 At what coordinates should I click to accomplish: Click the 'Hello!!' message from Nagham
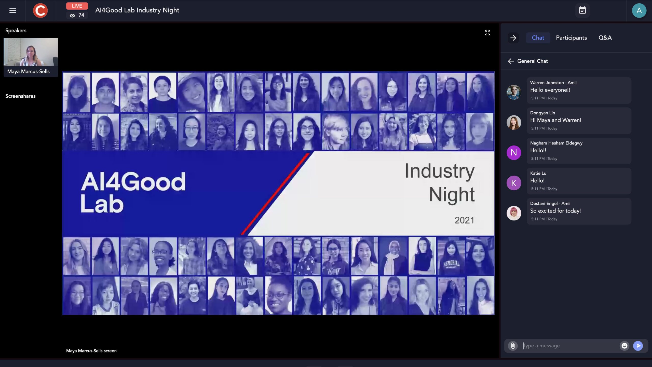(538, 150)
